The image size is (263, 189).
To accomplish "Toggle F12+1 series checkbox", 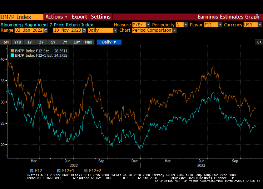I will (59, 171).
